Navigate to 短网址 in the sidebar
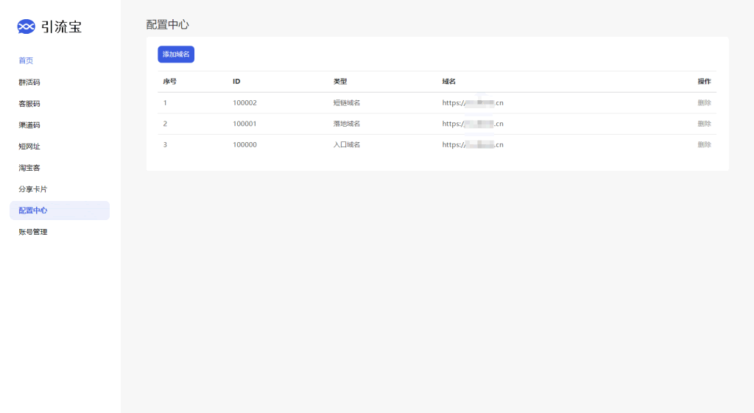 click(x=29, y=146)
